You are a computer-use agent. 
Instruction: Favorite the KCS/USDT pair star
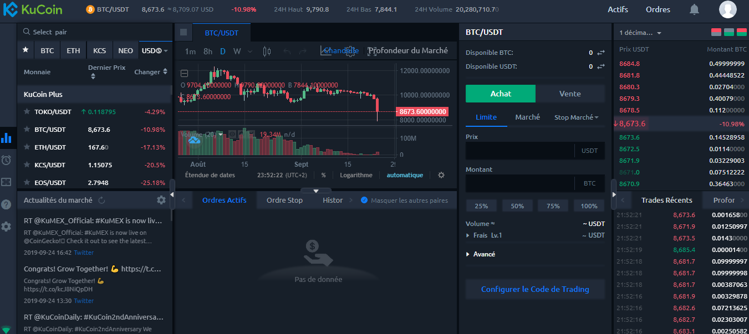point(26,165)
